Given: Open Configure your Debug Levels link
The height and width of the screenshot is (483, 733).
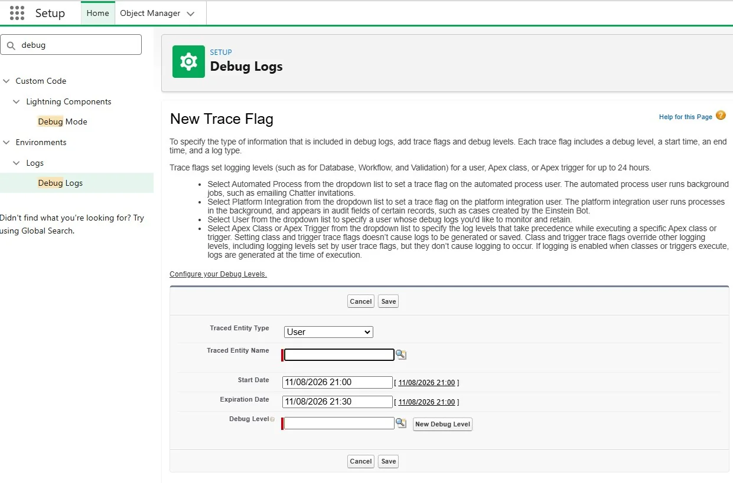Looking at the screenshot, I should pyautogui.click(x=218, y=274).
